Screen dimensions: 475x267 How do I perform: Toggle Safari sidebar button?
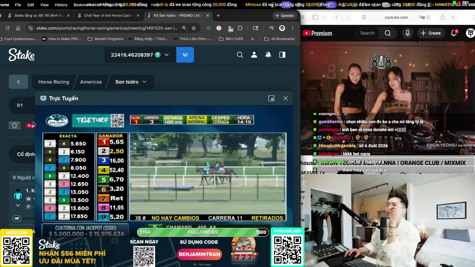[x=315, y=17]
